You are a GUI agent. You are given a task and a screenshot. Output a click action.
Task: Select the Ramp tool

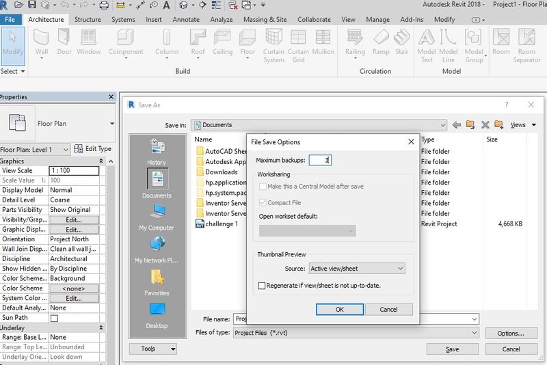click(381, 43)
